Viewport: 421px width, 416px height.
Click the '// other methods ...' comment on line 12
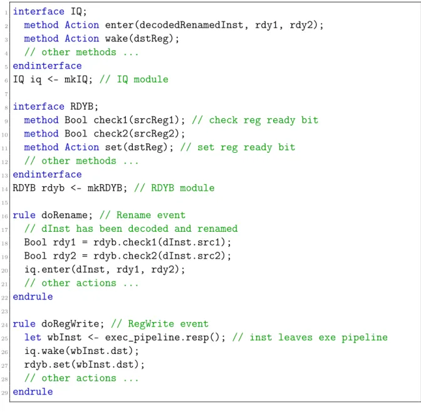tap(81, 161)
